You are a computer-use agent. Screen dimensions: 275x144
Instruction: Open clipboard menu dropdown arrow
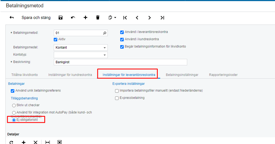115,18
